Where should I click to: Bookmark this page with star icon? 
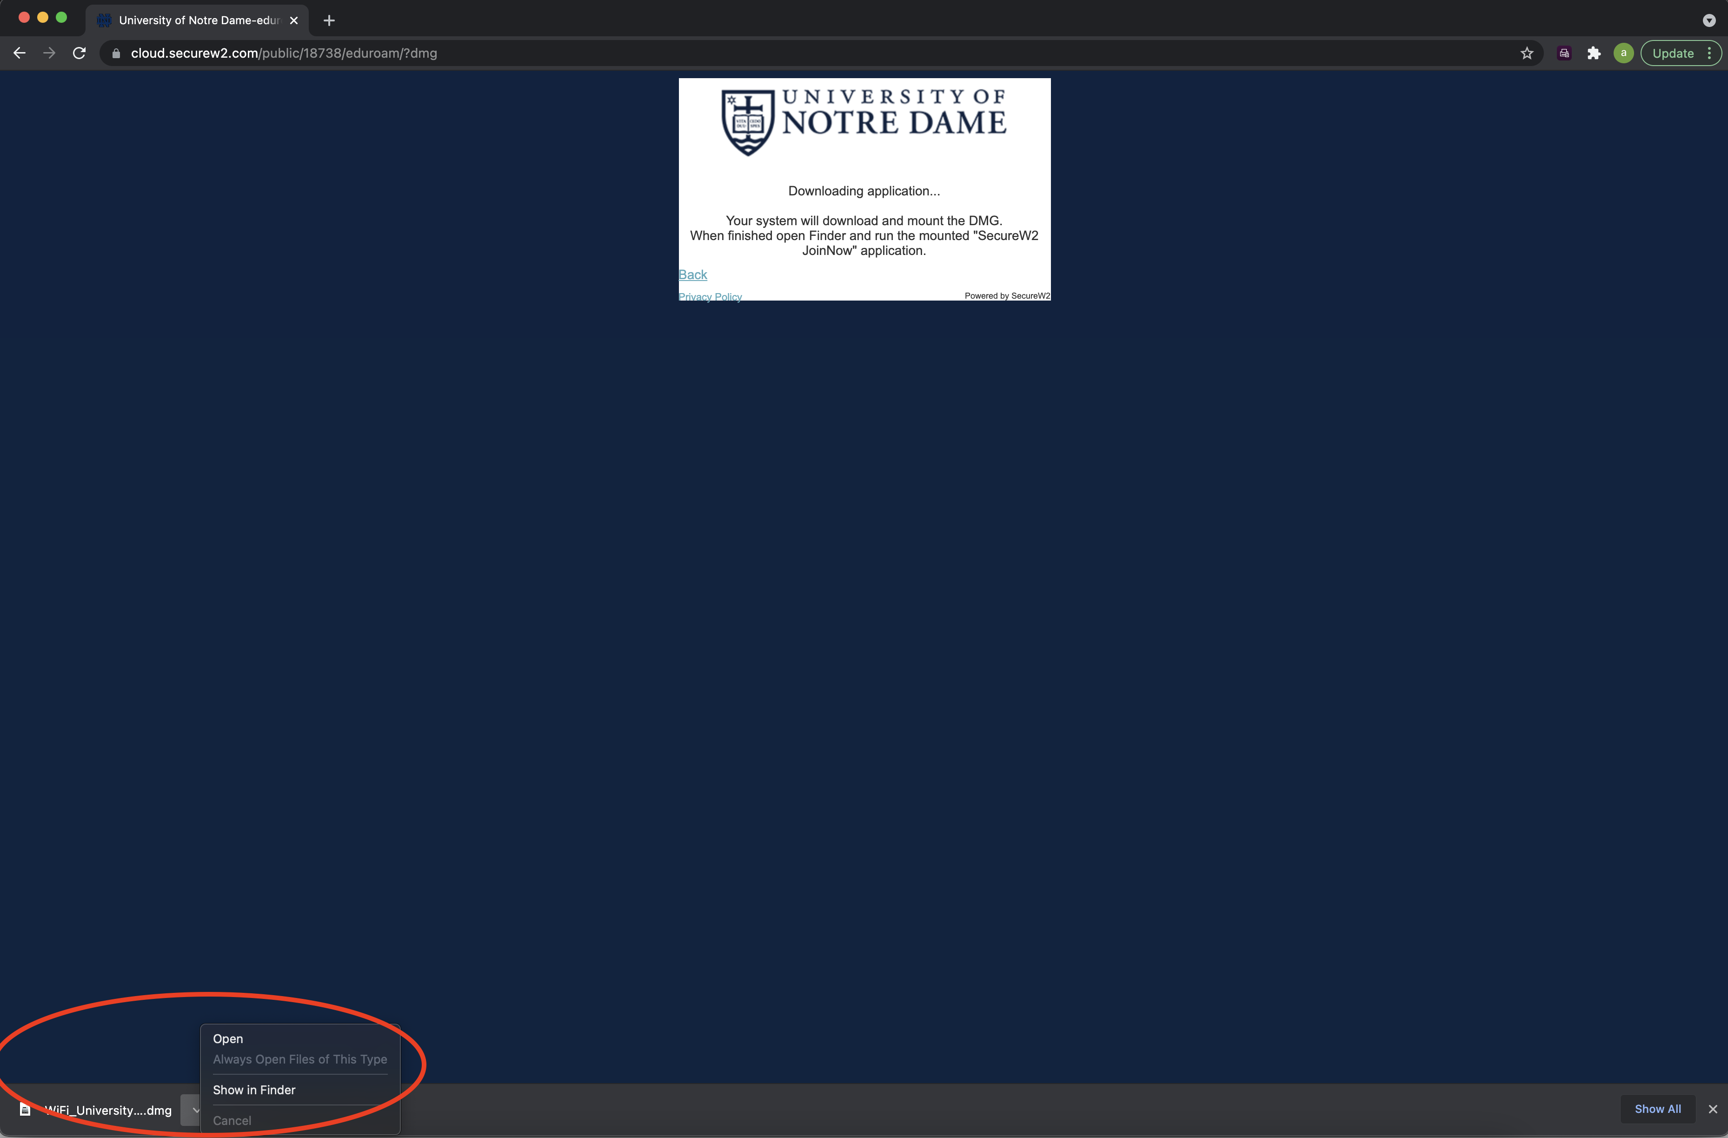pos(1526,53)
